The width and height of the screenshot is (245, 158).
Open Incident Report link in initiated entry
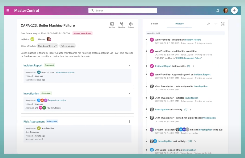point(193,40)
